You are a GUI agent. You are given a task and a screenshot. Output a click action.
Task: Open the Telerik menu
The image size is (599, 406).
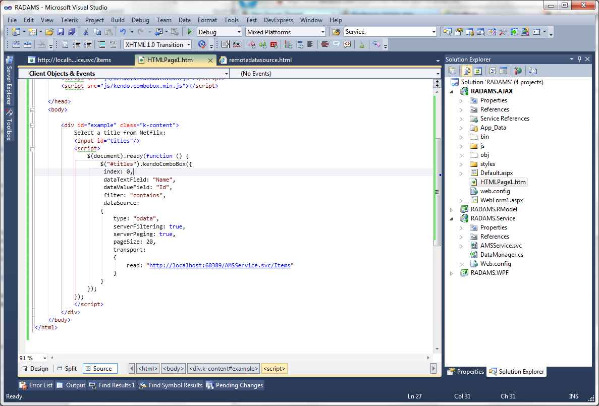point(69,20)
